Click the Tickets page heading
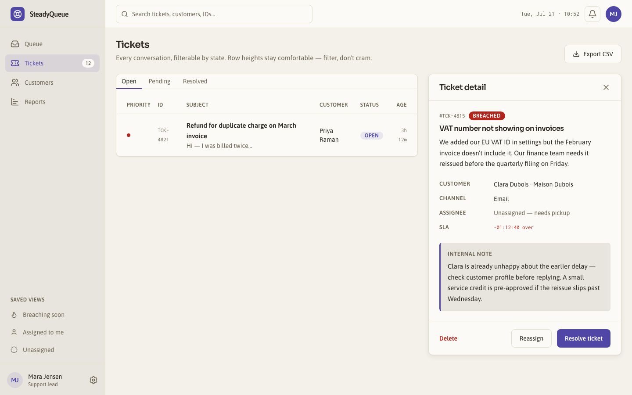 click(133, 44)
